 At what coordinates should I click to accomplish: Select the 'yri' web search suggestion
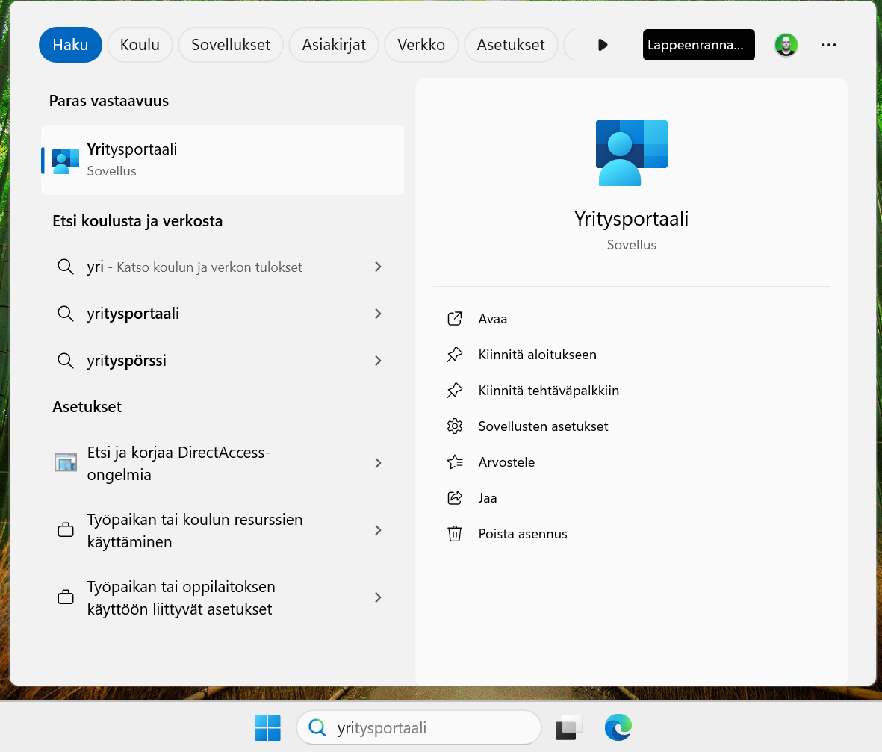(x=223, y=267)
